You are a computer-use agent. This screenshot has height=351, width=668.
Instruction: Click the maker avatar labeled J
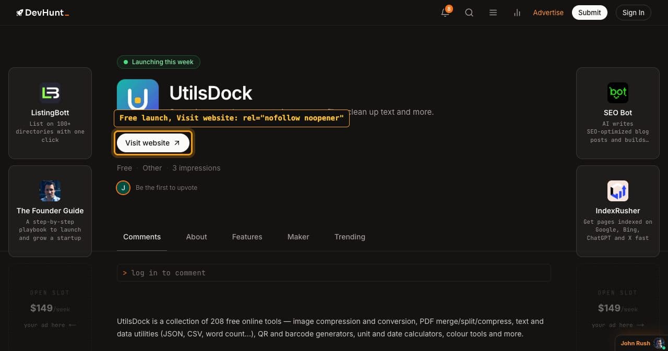click(x=123, y=188)
